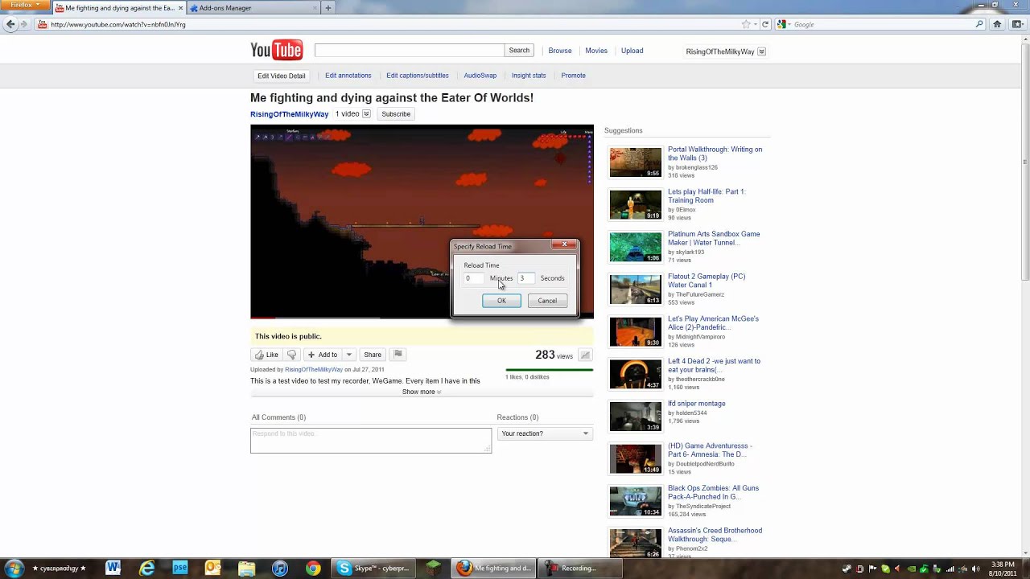Click the Minutes input field
This screenshot has height=579, width=1030.
click(x=474, y=278)
